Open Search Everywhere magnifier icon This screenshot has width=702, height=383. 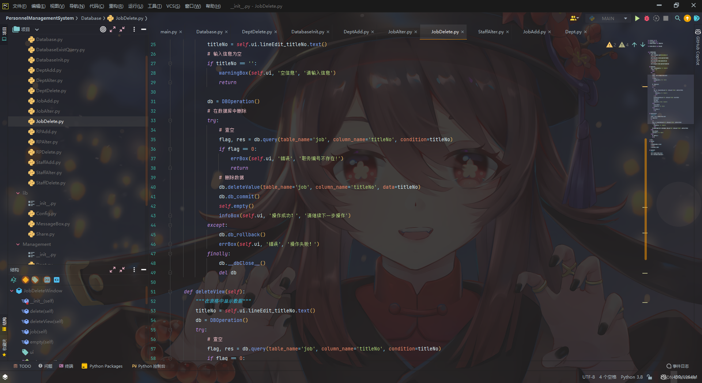coord(678,18)
